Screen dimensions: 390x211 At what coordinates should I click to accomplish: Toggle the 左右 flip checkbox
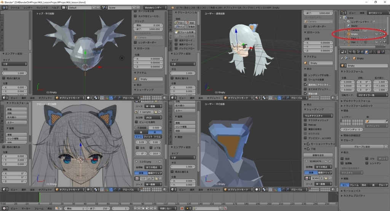coord(137,148)
